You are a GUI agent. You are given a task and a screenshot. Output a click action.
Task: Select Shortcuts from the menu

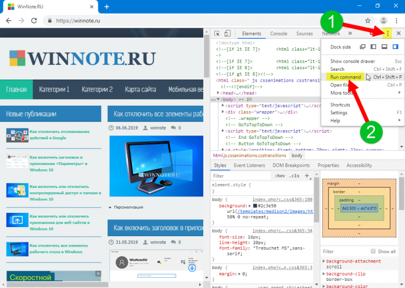tap(363, 105)
